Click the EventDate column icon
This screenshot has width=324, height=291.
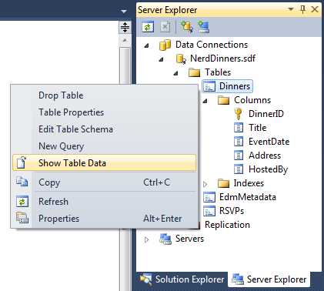(239, 142)
